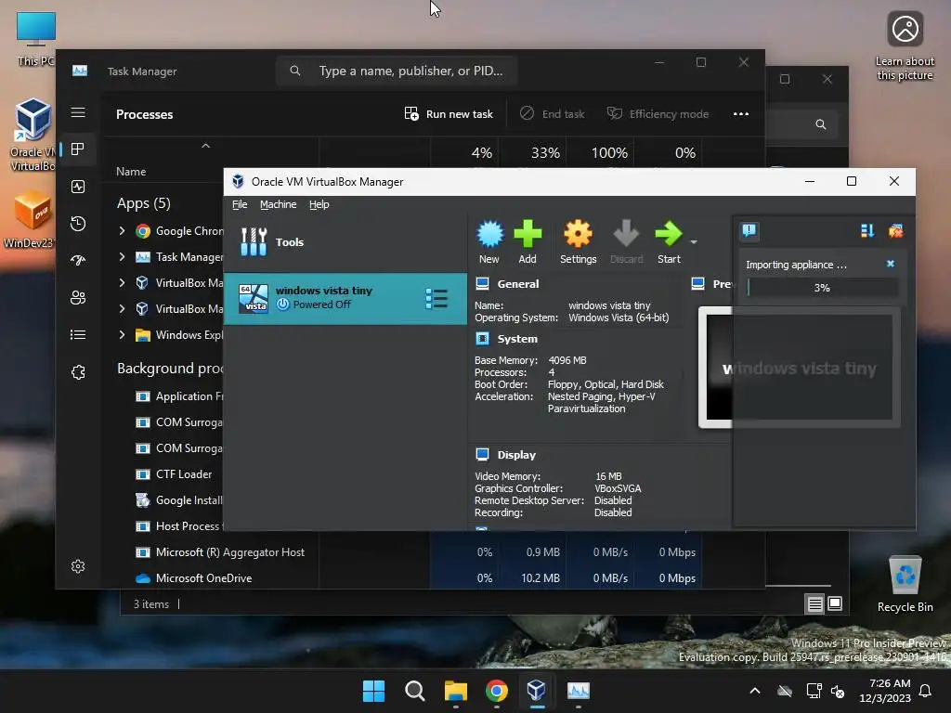Switch File Explorer to details view

pyautogui.click(x=814, y=603)
